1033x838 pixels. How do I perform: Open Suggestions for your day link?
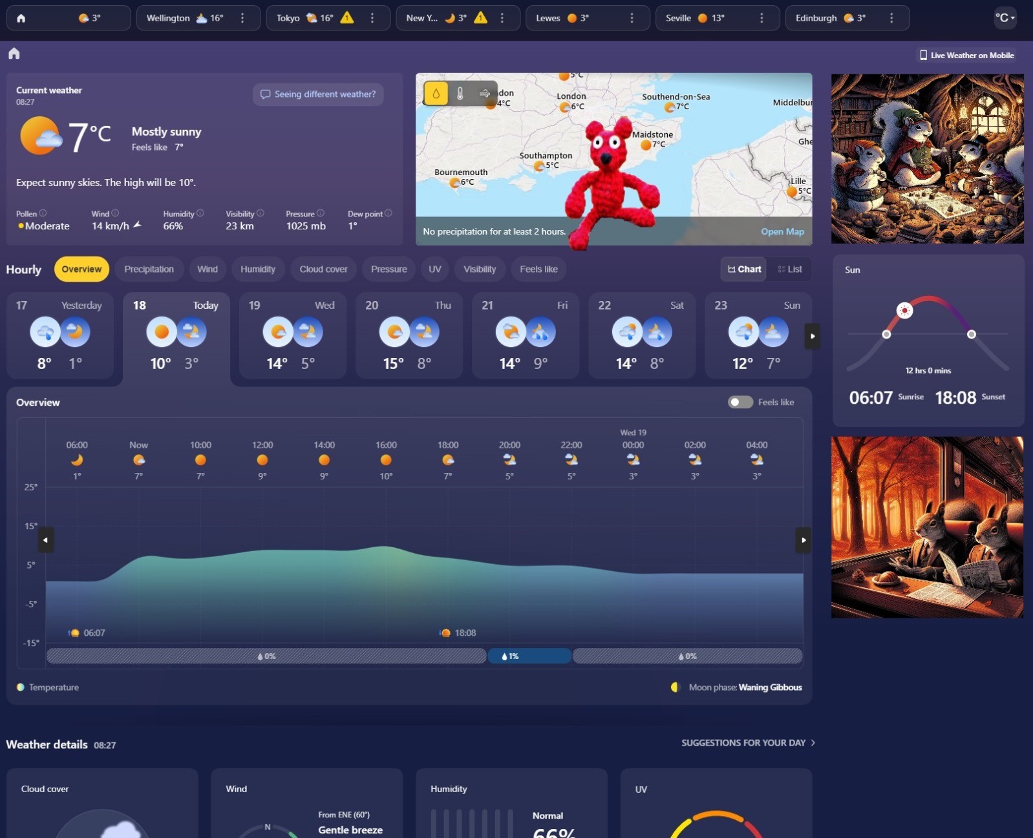(x=748, y=743)
